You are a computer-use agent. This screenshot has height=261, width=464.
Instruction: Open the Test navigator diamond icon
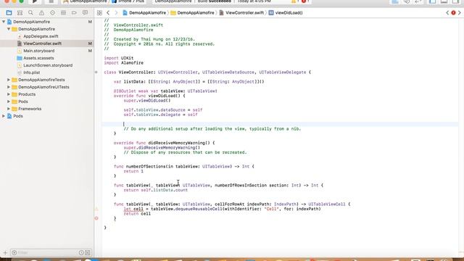(52, 13)
